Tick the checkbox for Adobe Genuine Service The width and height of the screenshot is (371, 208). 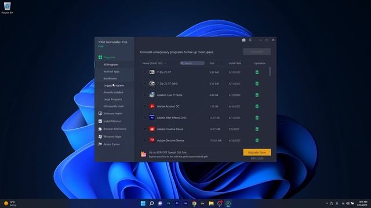(144, 140)
